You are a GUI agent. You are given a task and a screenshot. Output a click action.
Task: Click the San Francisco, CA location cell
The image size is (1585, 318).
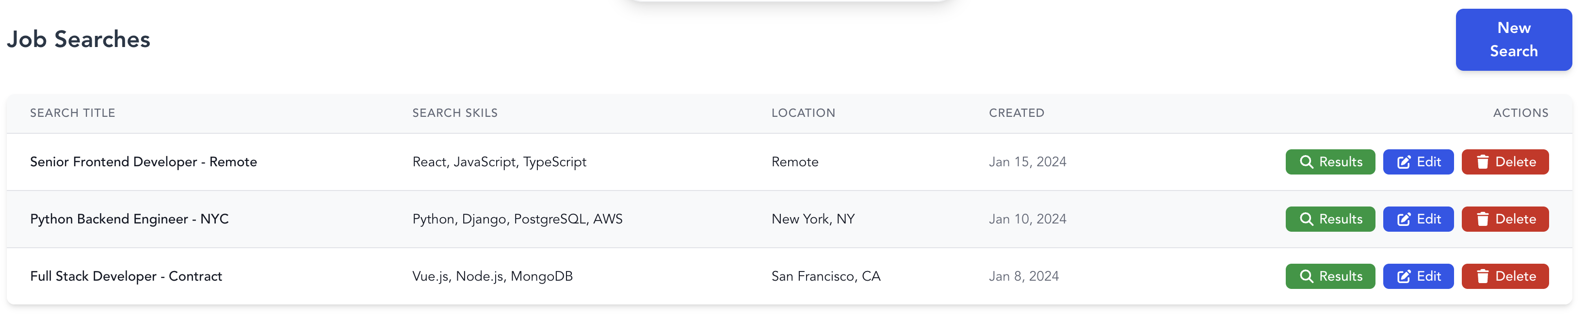(x=826, y=276)
